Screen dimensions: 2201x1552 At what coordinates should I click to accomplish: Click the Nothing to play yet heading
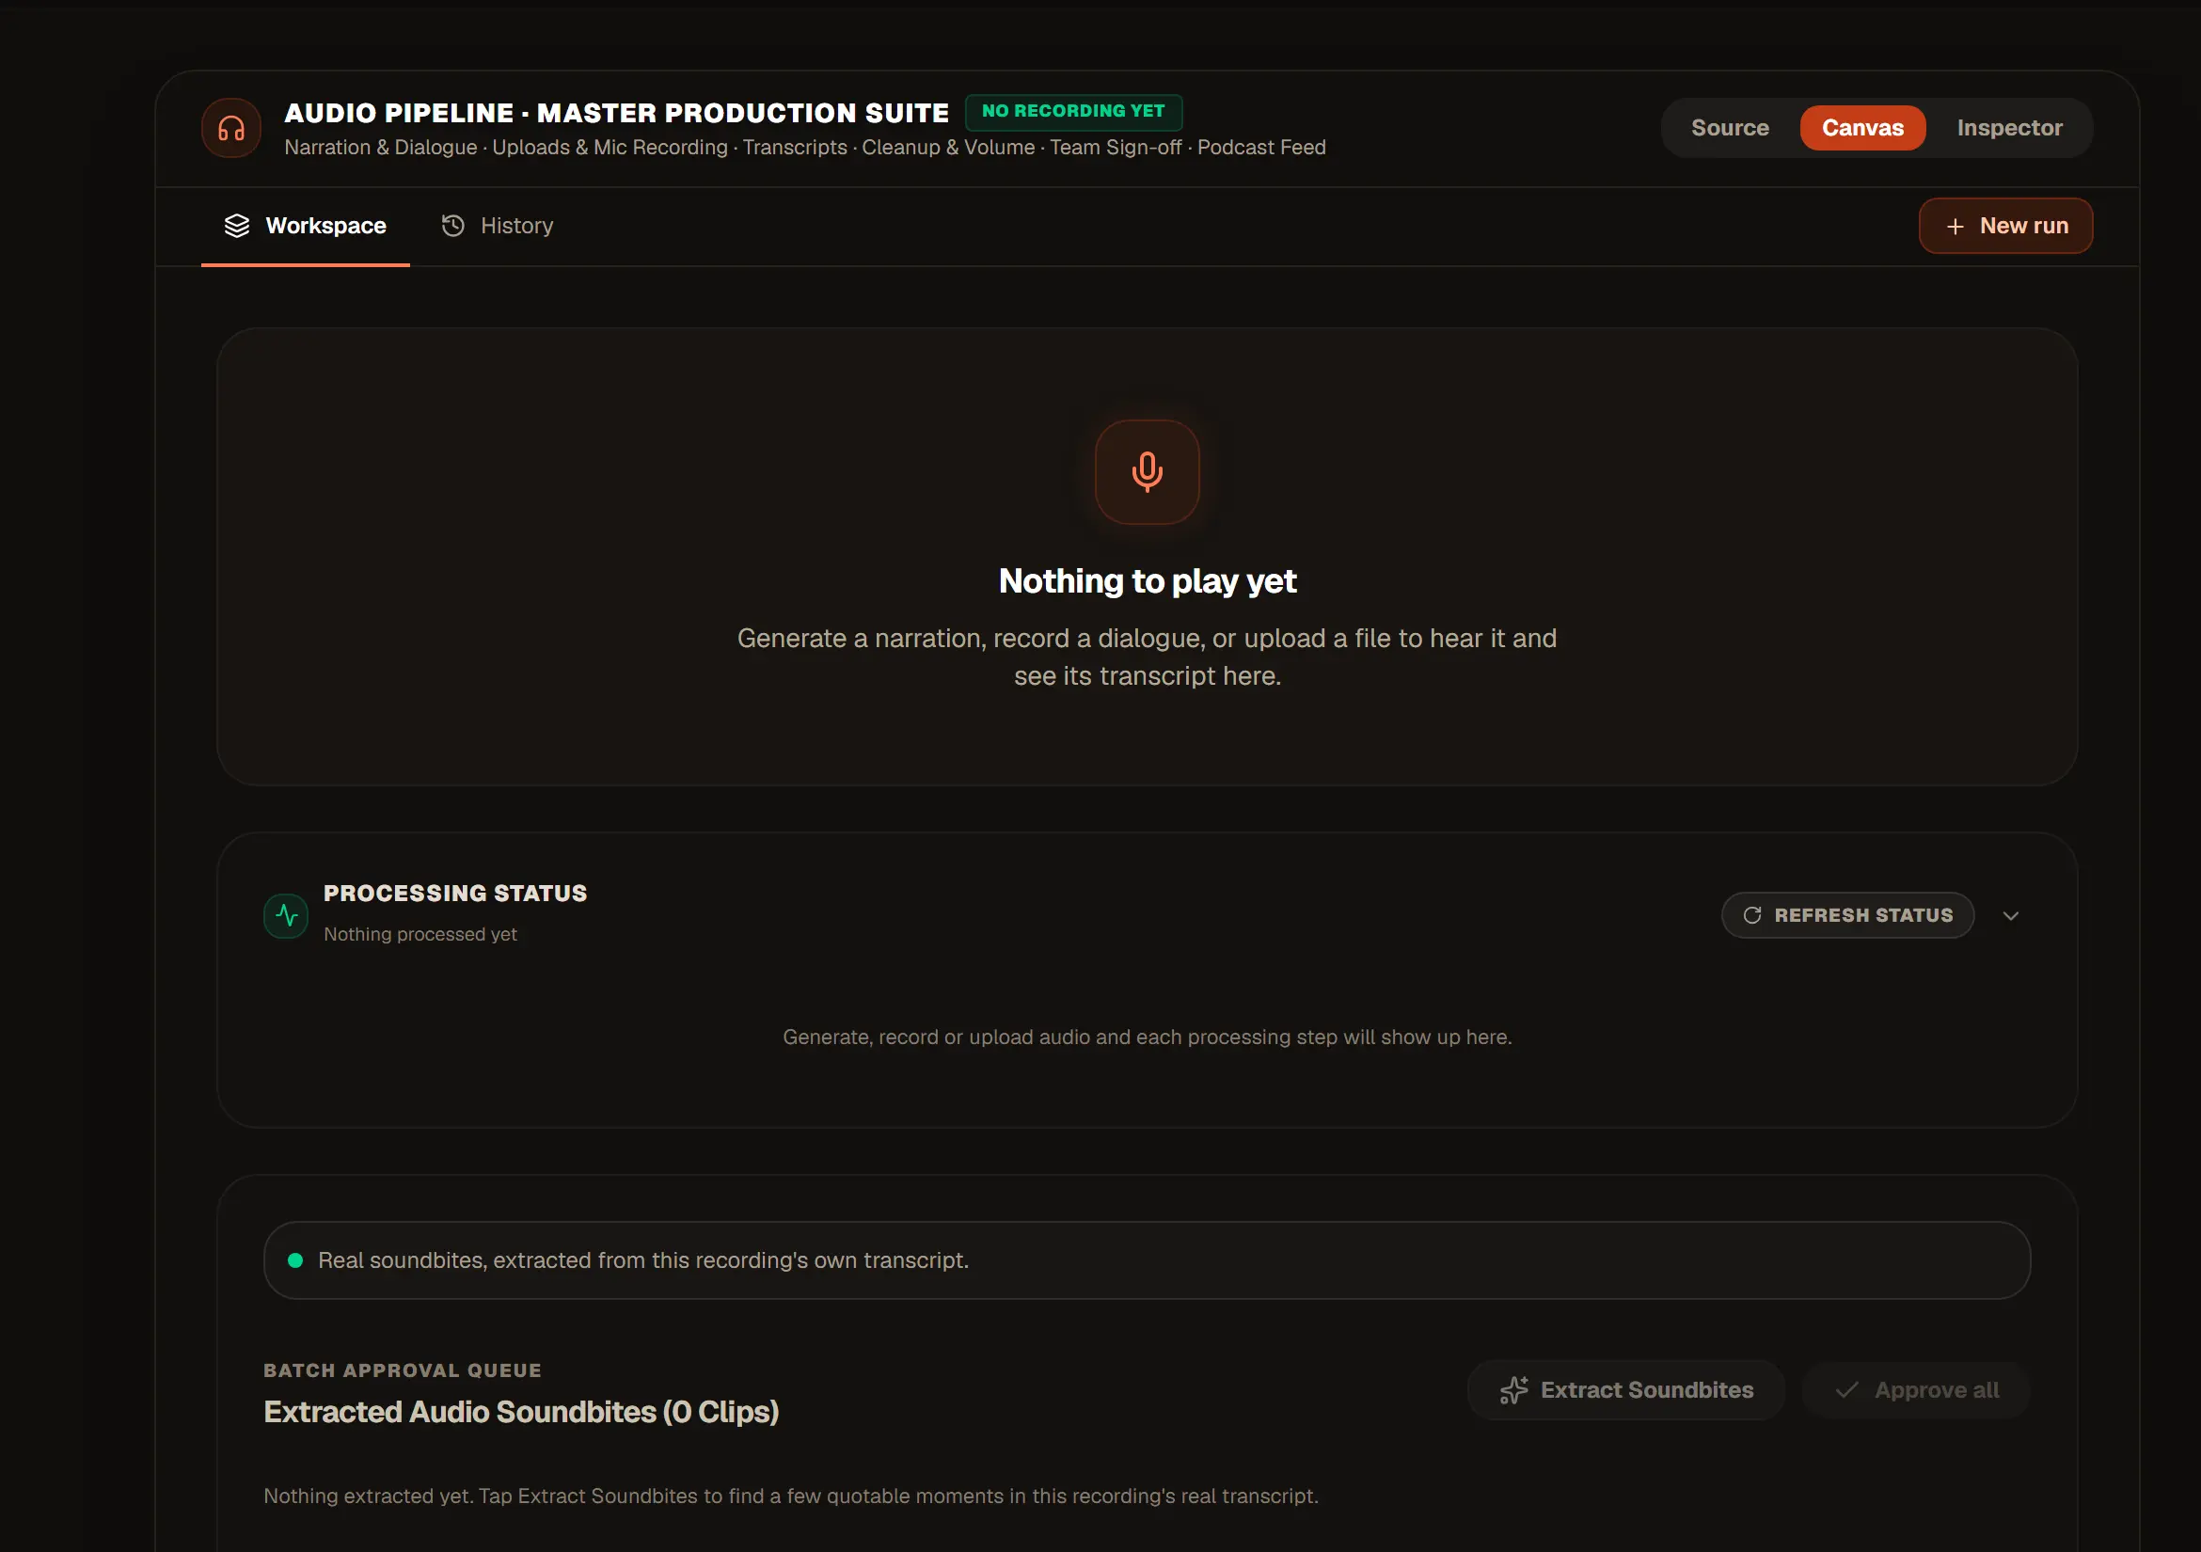[1148, 581]
